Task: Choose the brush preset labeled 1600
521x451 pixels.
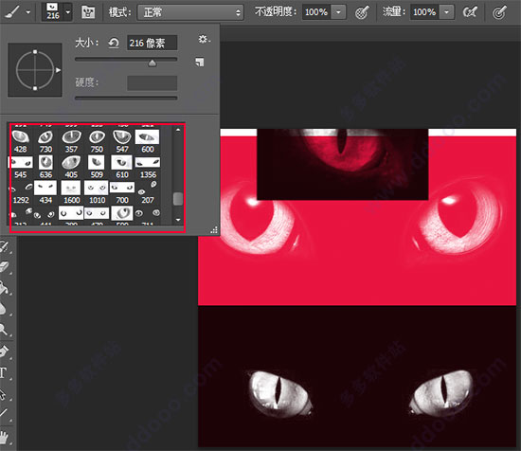Action: click(x=71, y=191)
